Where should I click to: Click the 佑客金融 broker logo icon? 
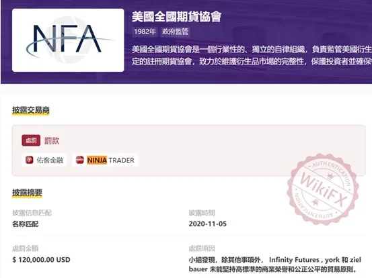[30, 160]
